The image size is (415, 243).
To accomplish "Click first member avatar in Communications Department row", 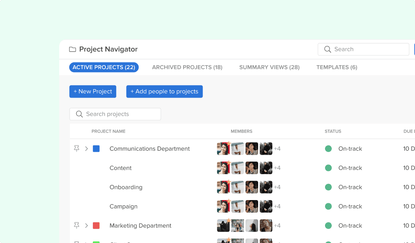I will tap(223, 149).
